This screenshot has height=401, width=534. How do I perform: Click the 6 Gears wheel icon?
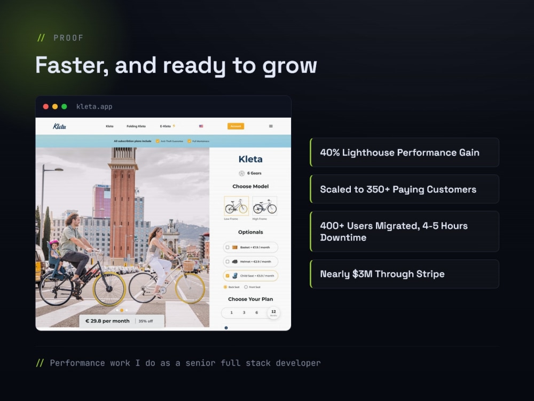241,173
